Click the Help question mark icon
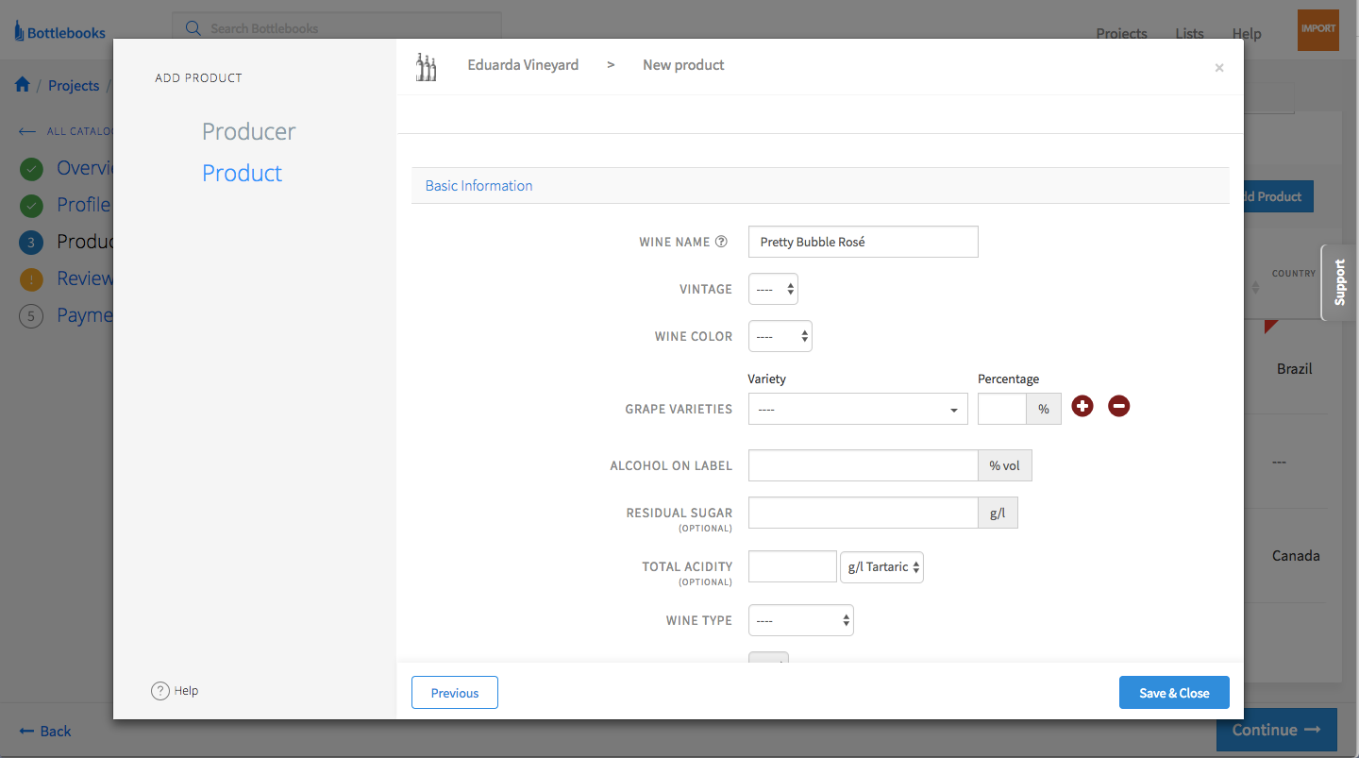Viewport: 1359px width, 758px height. tap(160, 691)
